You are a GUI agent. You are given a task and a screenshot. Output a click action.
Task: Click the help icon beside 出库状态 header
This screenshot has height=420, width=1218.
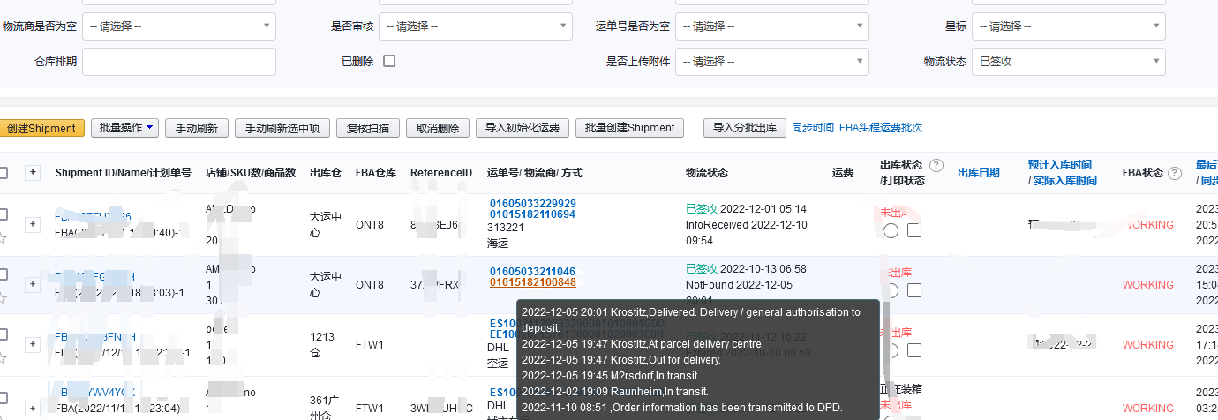(937, 166)
